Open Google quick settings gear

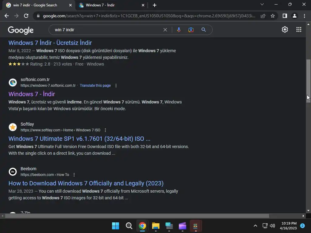[285, 29]
